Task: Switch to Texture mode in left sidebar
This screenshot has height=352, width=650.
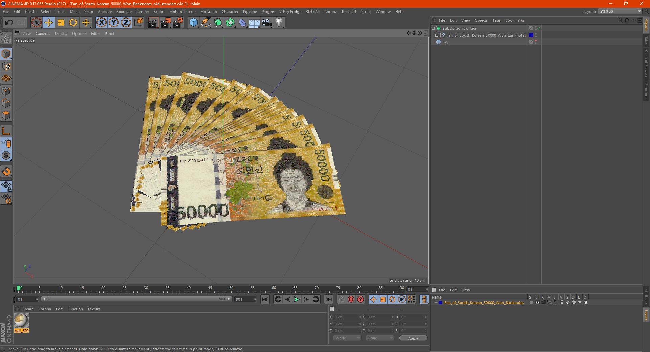Action: point(6,66)
